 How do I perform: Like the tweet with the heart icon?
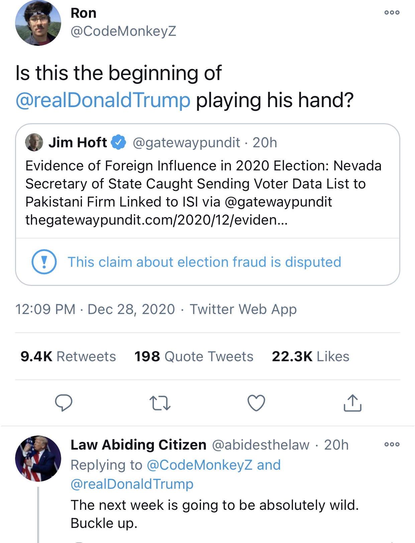coord(256,403)
